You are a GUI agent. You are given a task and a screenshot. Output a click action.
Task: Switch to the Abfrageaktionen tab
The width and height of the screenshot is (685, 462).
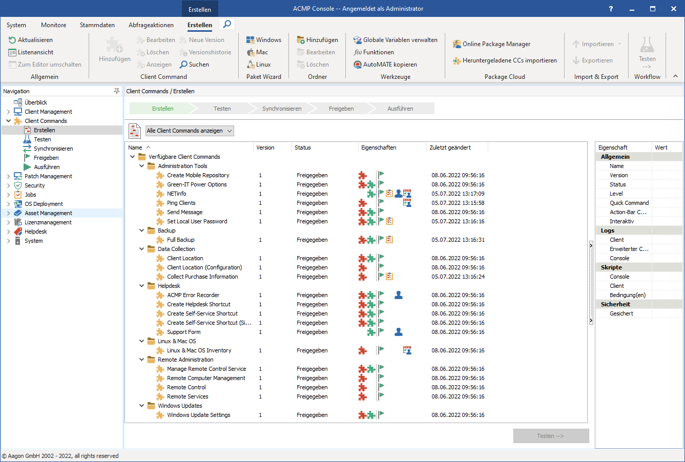click(151, 25)
